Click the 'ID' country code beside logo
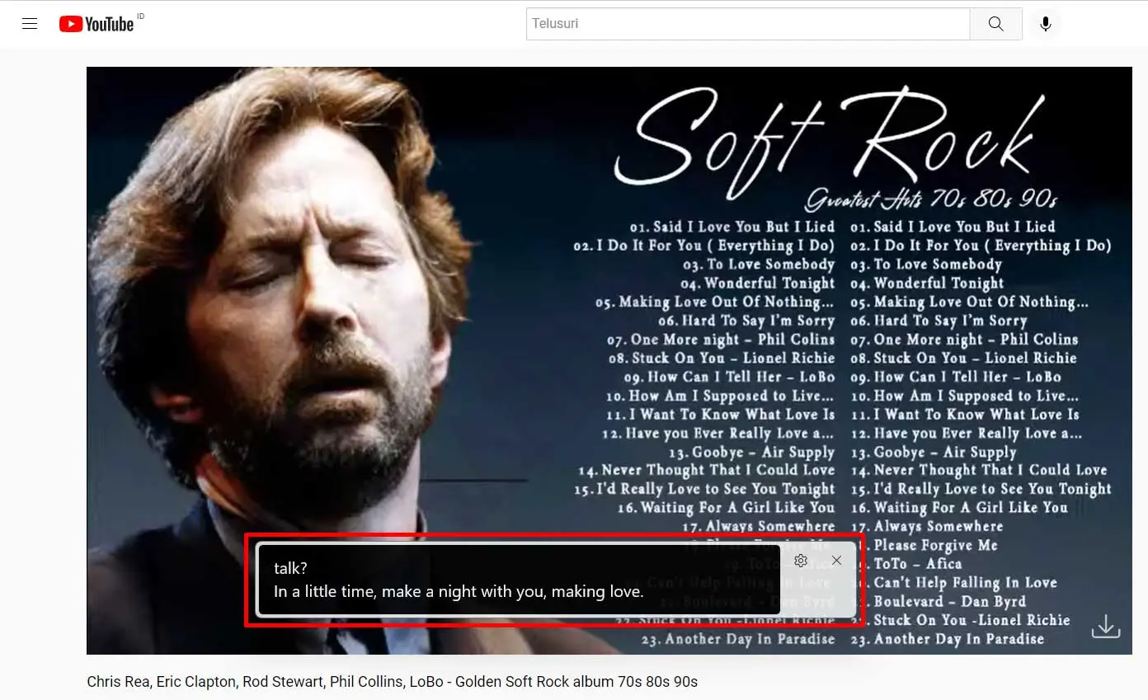The image size is (1148, 700). 140,16
